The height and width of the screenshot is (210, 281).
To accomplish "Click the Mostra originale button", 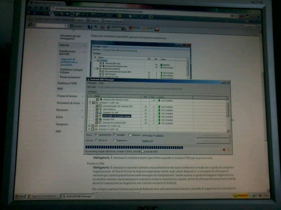I will click(114, 21).
